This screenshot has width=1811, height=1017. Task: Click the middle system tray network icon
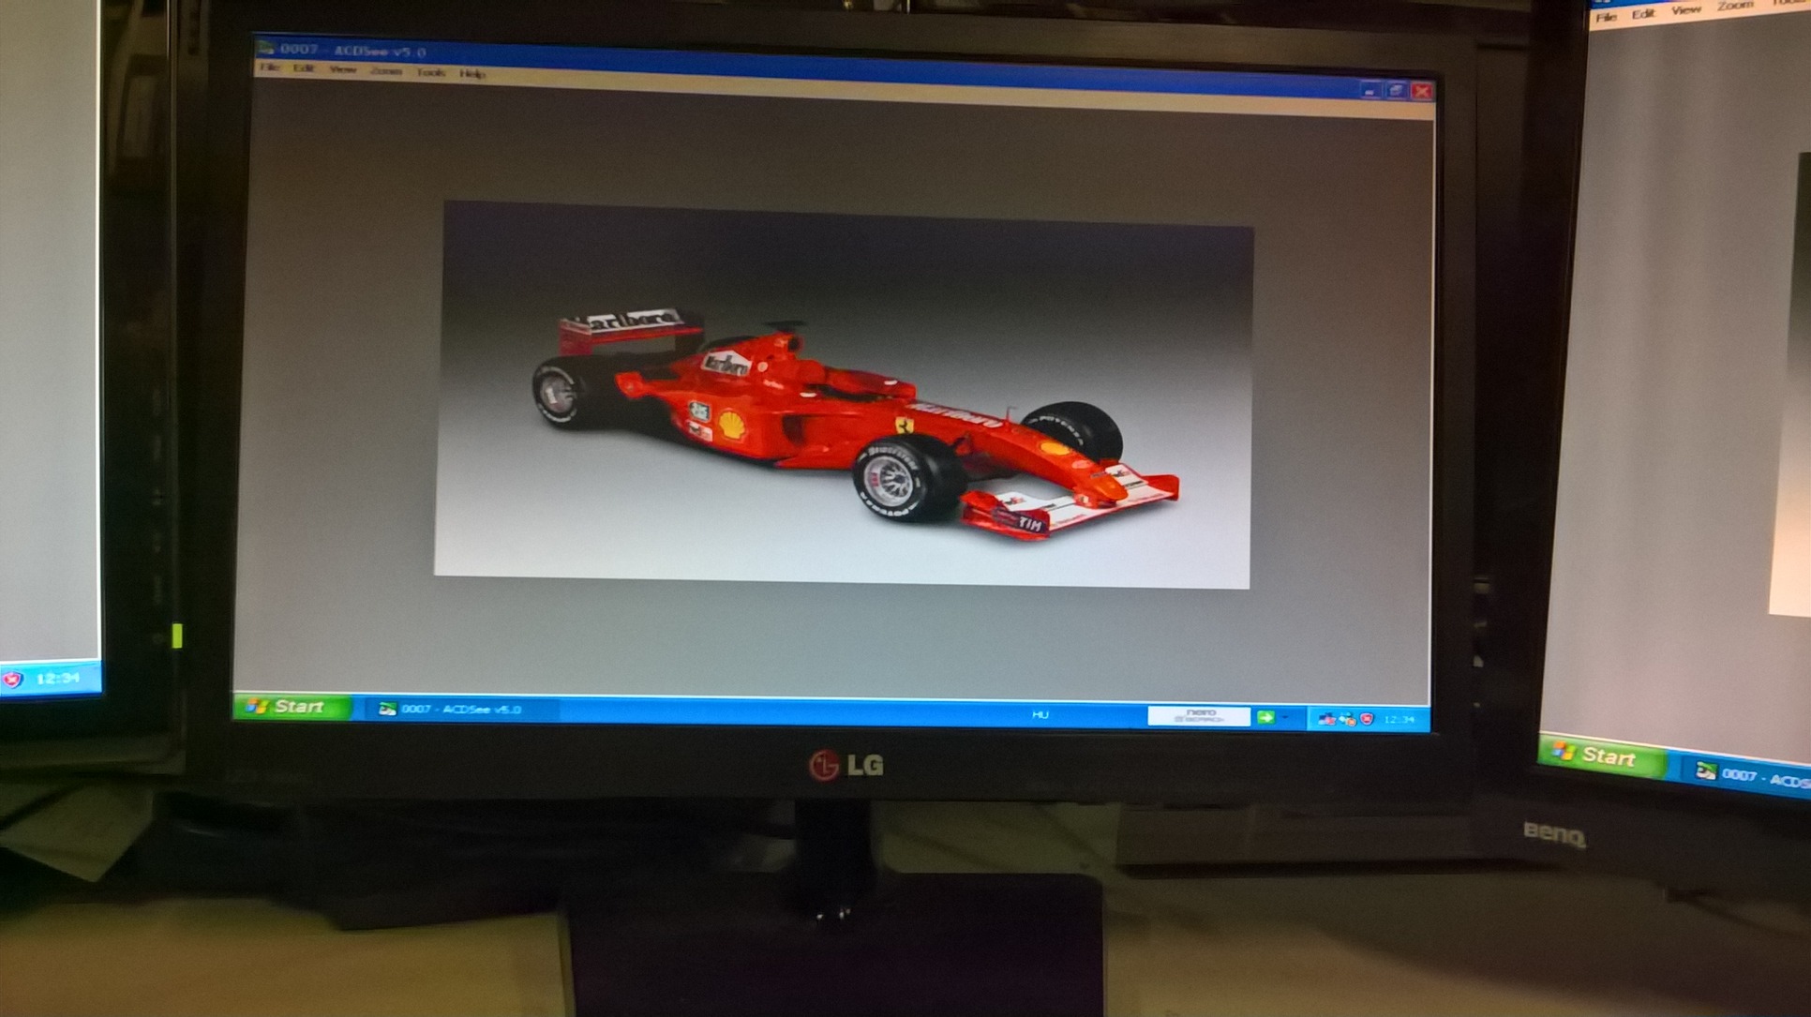tap(1347, 720)
